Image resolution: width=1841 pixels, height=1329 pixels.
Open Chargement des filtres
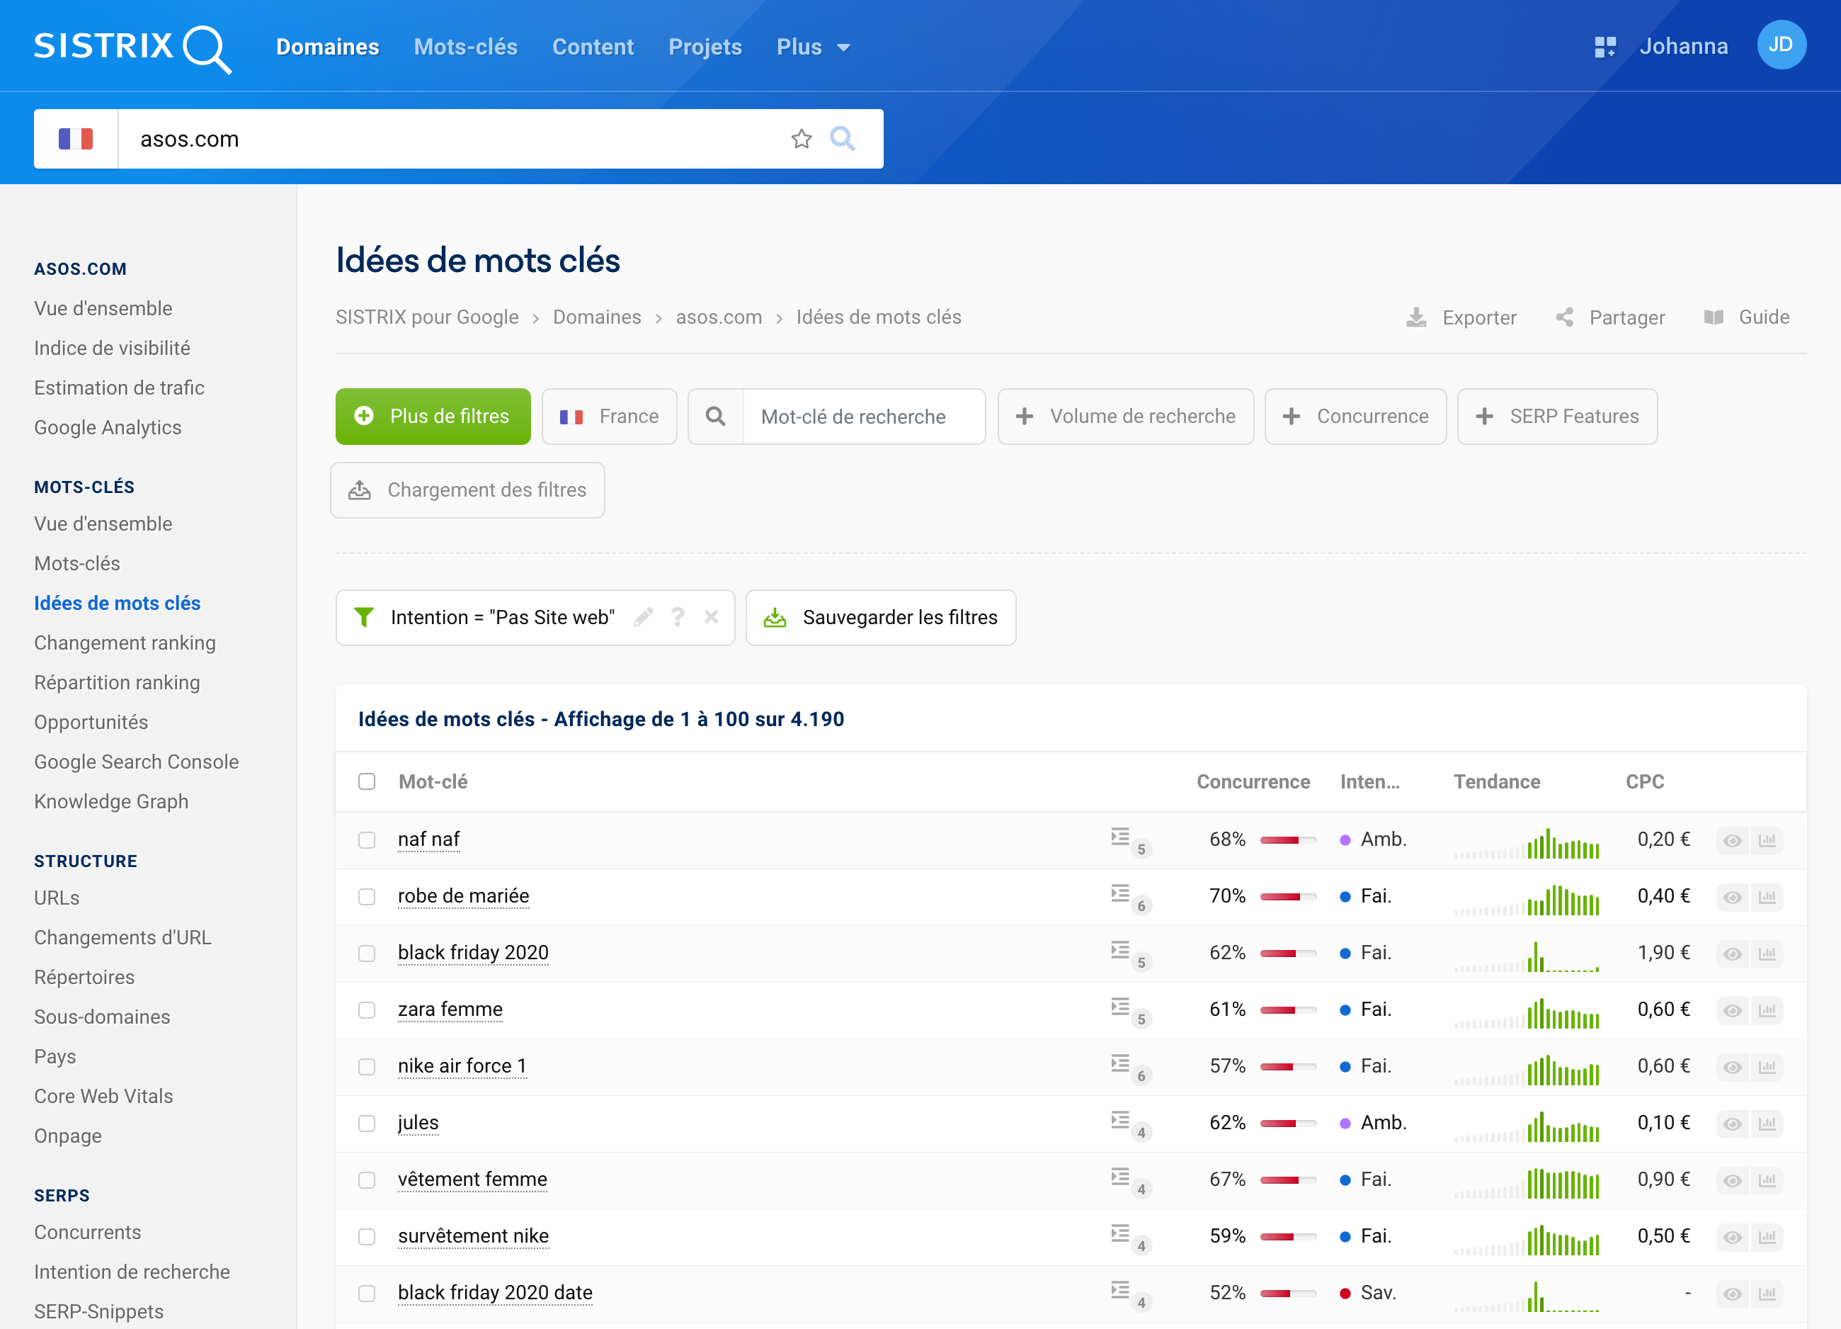467,490
